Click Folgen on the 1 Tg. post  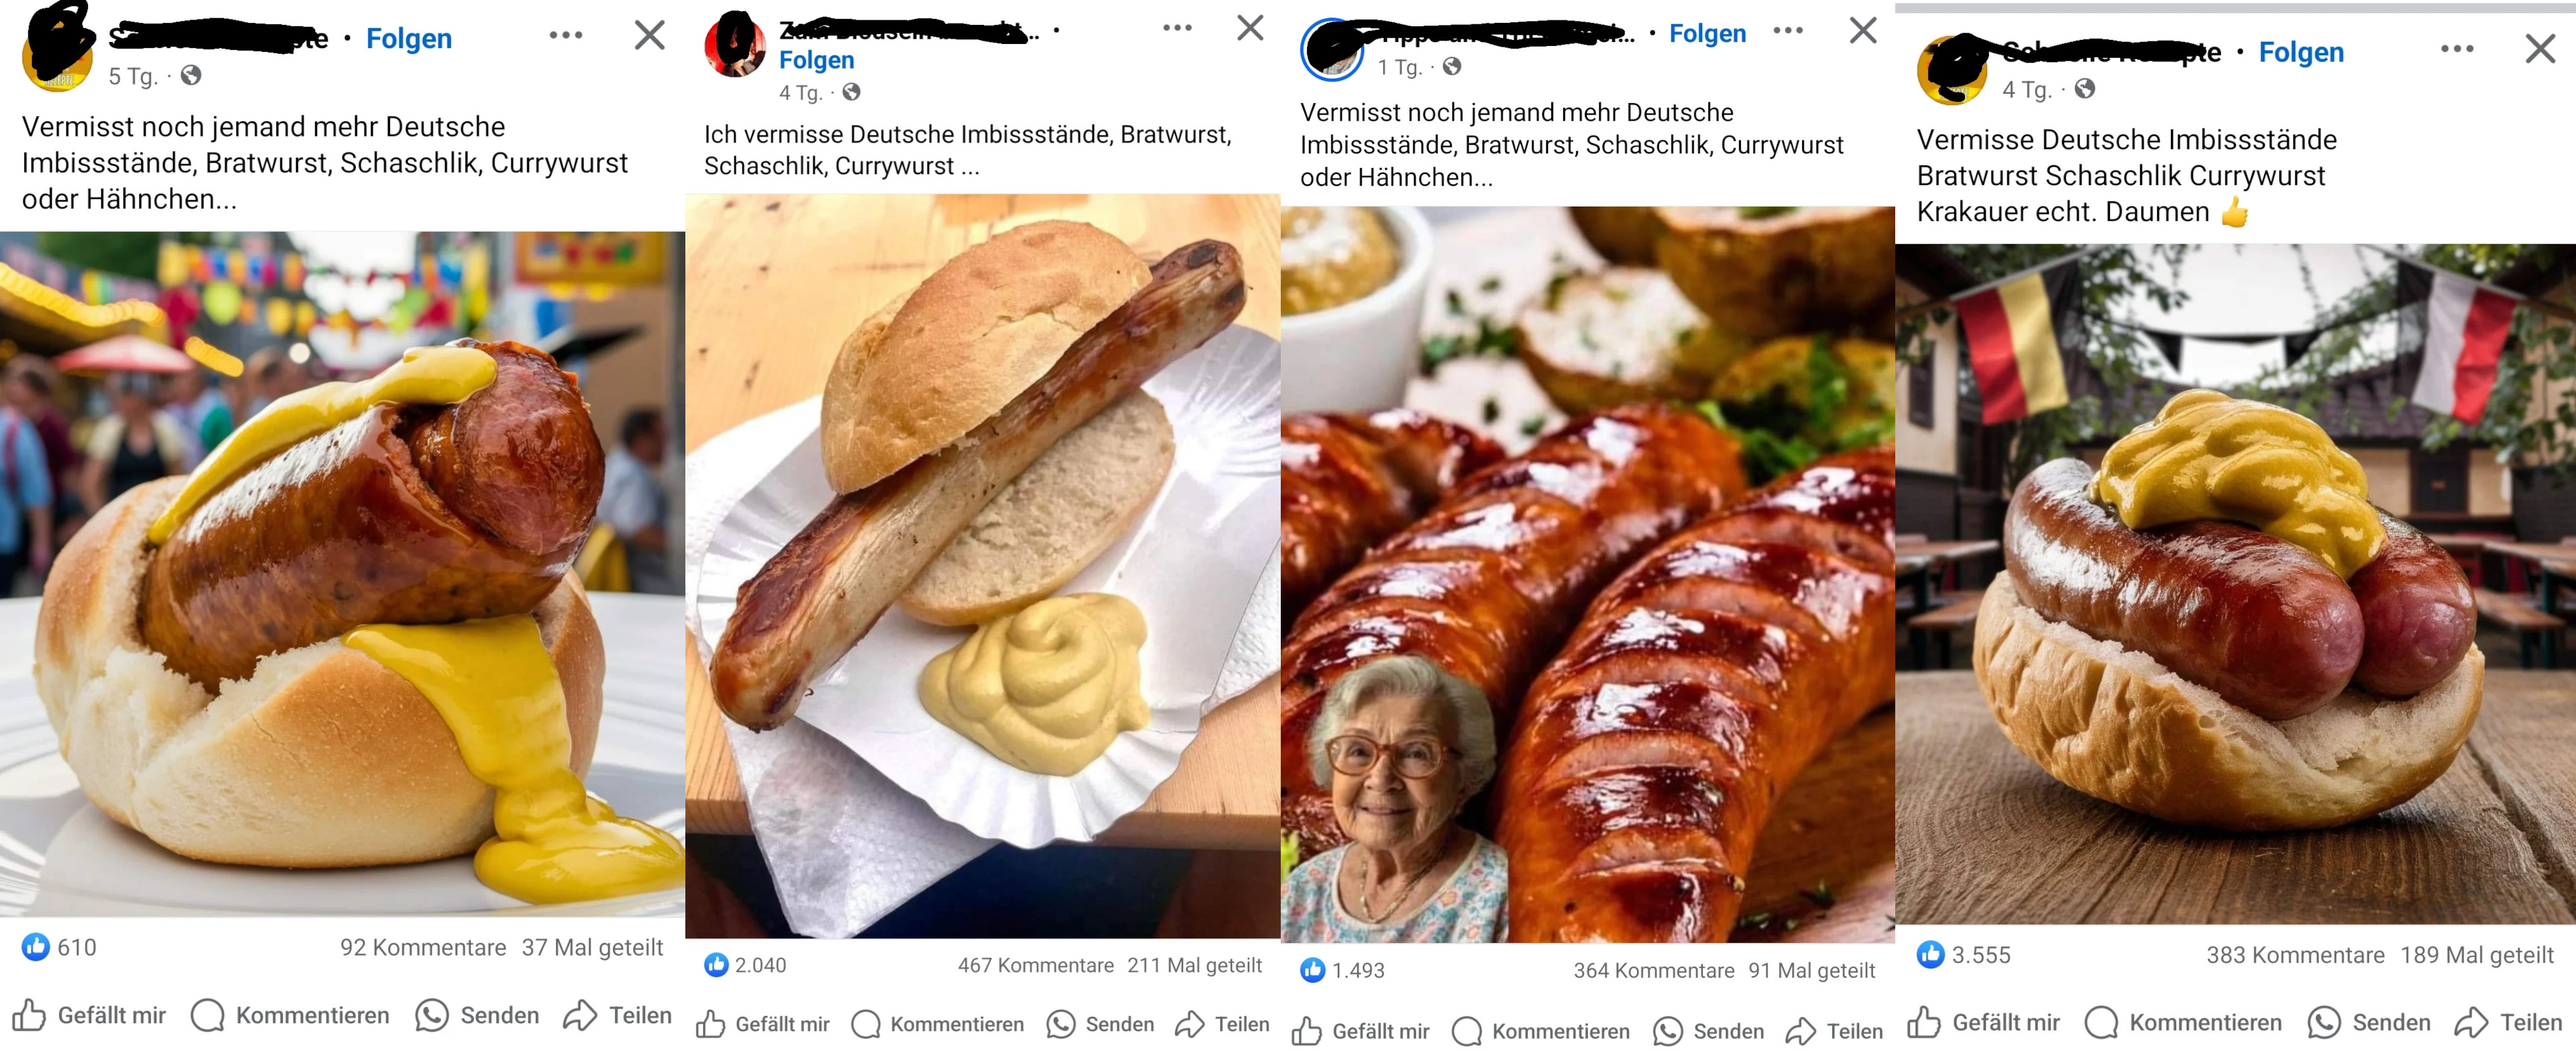pos(1707,33)
